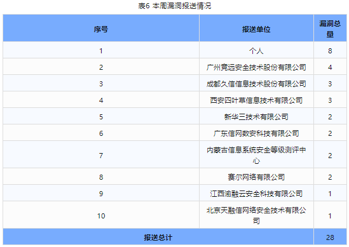Image resolution: width=349 pixels, height=247 pixels.
Task: Click 西安四叶草信息技术有限公司 cell
Action: (256, 100)
